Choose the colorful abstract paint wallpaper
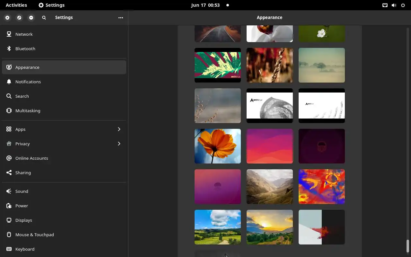This screenshot has width=411, height=257. point(322,187)
